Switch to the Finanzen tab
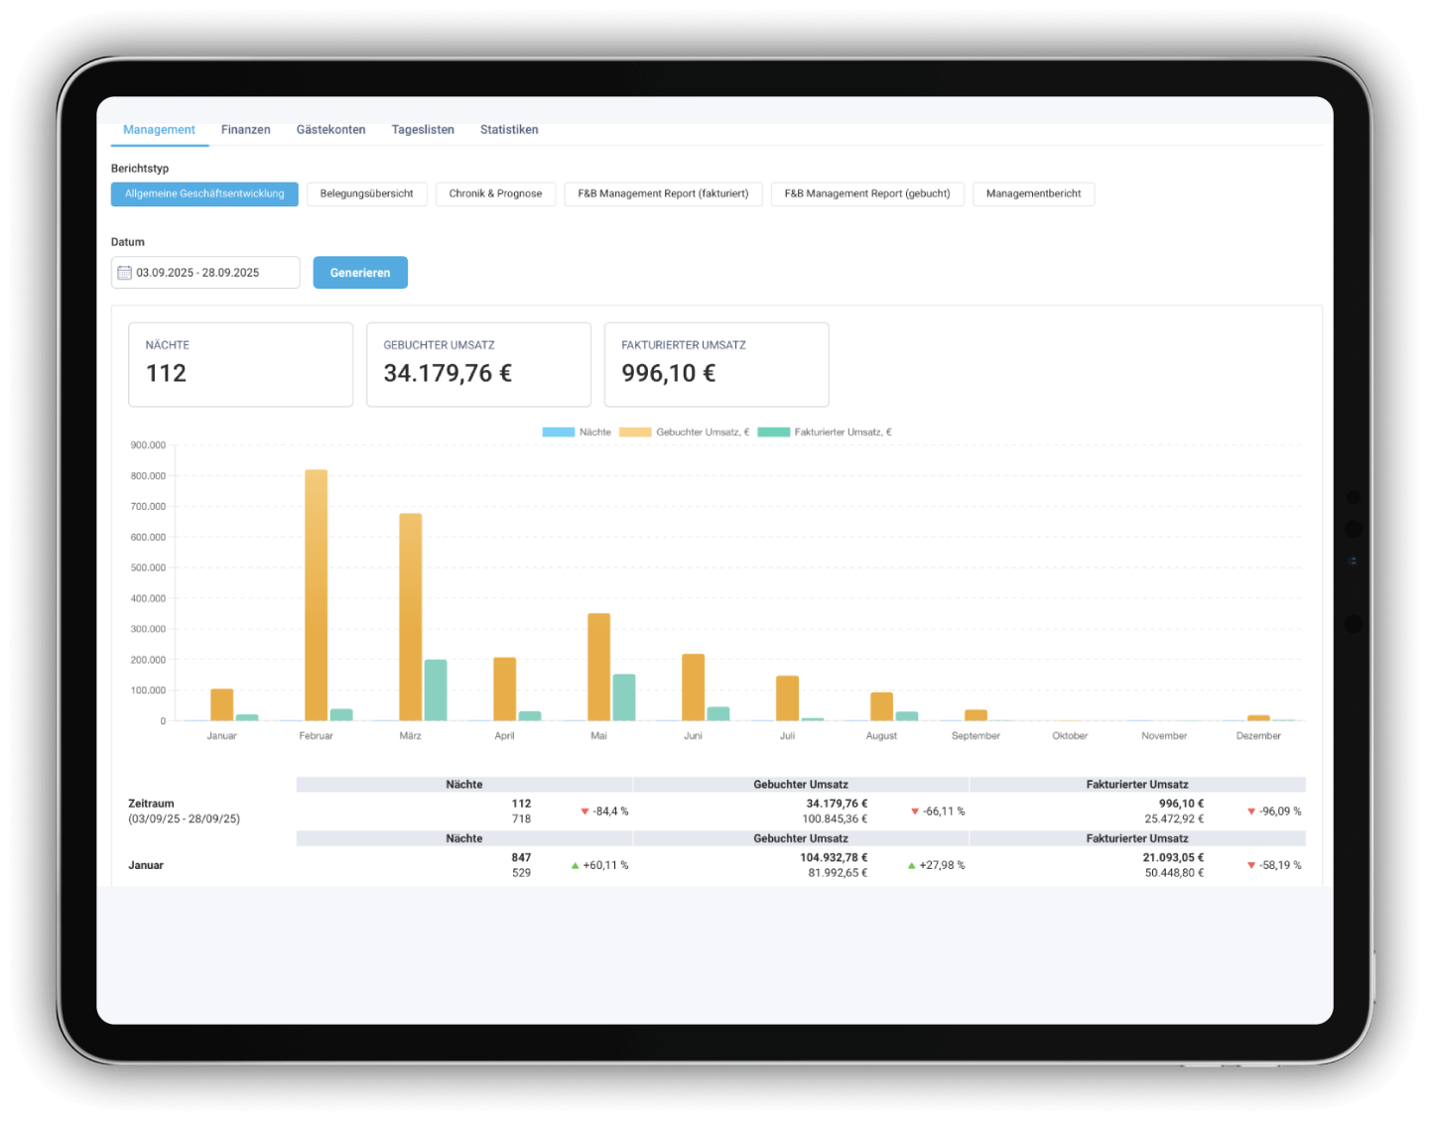 [245, 130]
